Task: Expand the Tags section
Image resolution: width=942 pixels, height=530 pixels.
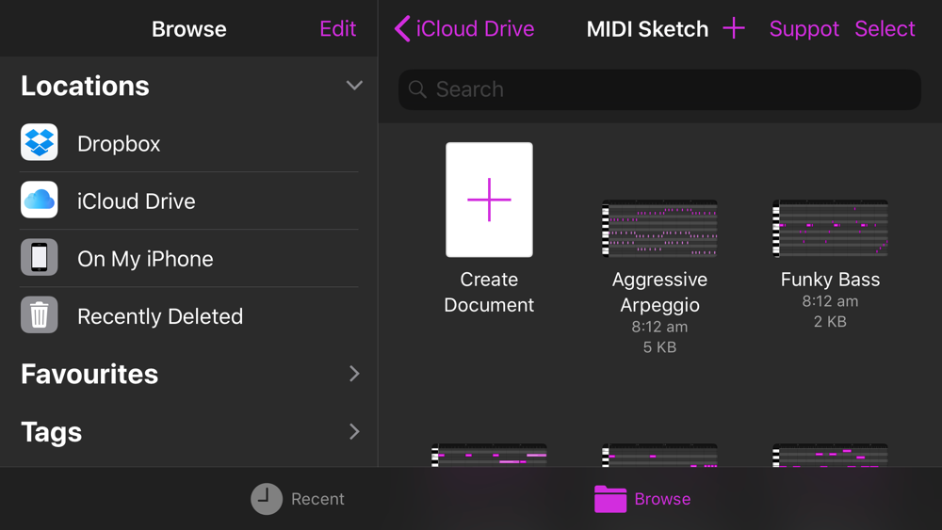Action: [190, 431]
